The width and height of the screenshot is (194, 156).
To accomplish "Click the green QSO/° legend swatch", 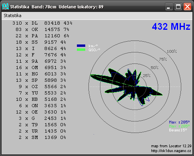I will click(81, 50).
